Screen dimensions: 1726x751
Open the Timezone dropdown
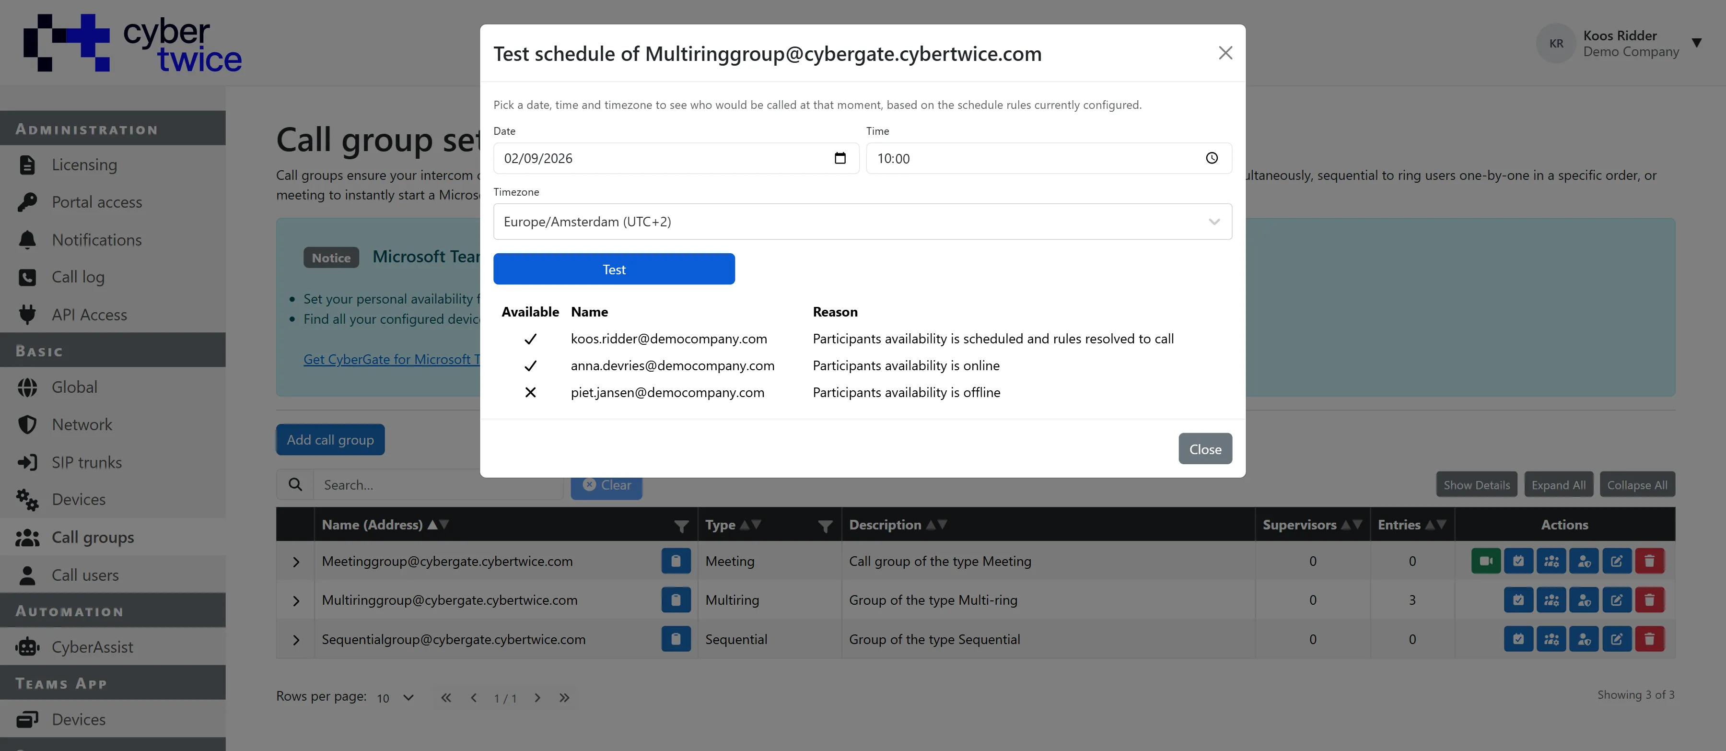[863, 222]
